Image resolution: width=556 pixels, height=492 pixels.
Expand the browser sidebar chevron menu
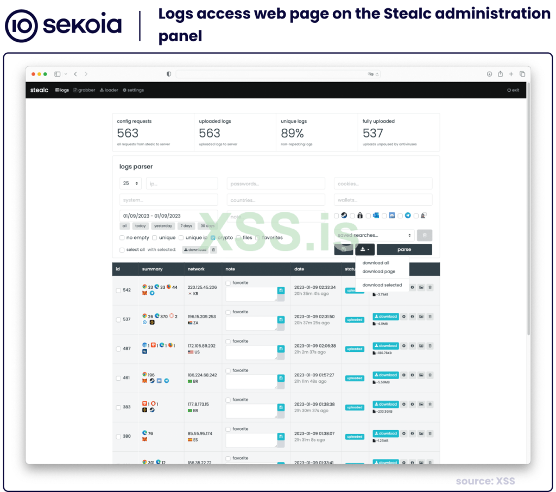66,74
